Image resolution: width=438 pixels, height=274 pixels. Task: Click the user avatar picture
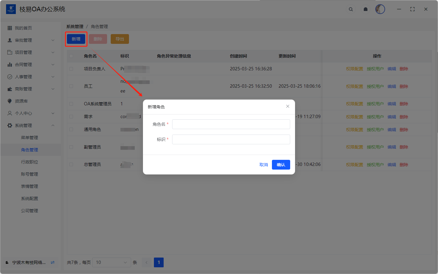[380, 9]
